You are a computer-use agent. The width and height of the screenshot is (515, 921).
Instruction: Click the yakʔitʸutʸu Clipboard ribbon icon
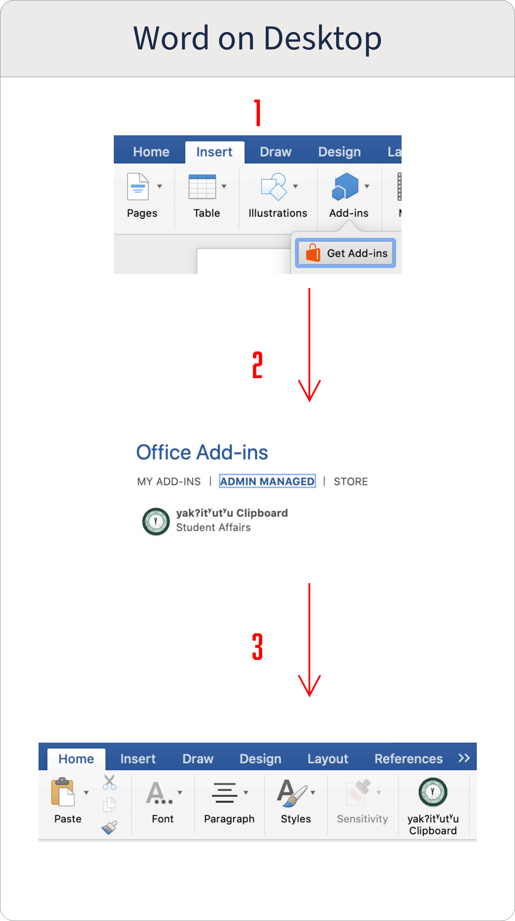coord(433,792)
